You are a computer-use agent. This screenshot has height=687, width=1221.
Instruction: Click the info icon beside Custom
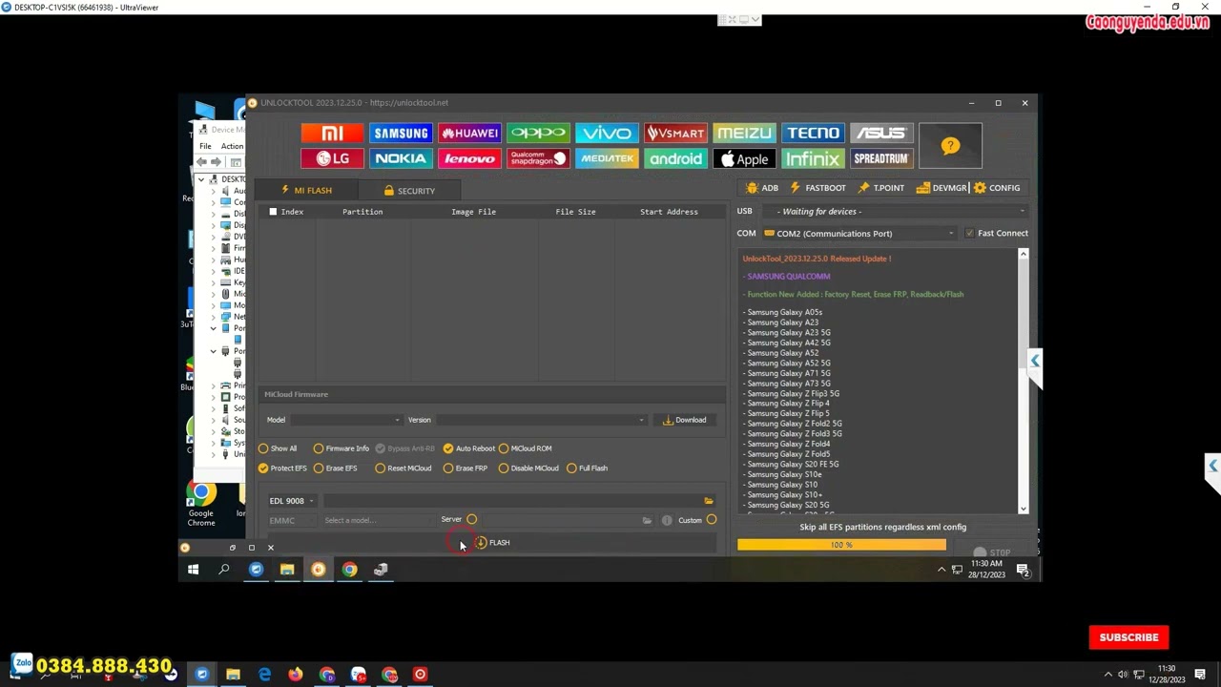pyautogui.click(x=667, y=520)
